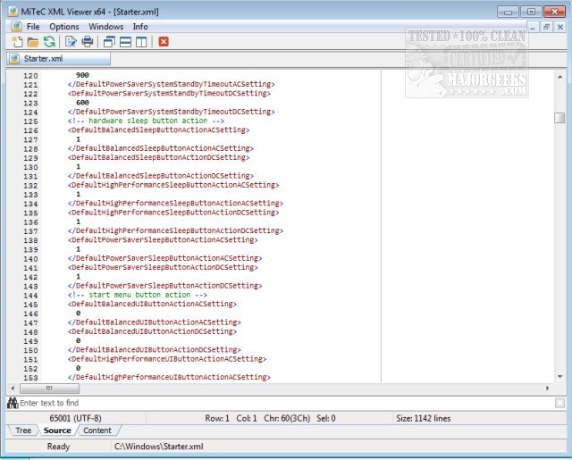The width and height of the screenshot is (572, 460).
Task: Click the horizontal scrollbar right arrow
Action: coord(547,389)
